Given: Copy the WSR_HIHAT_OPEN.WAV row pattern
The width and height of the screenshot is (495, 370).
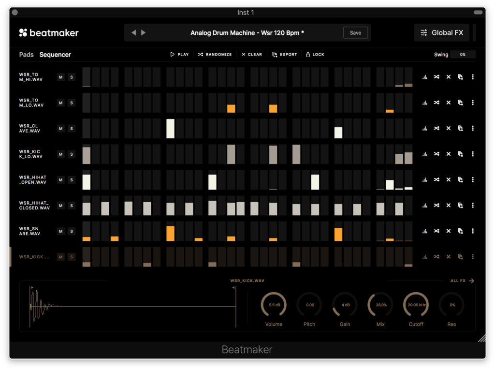Looking at the screenshot, I should (x=460, y=180).
